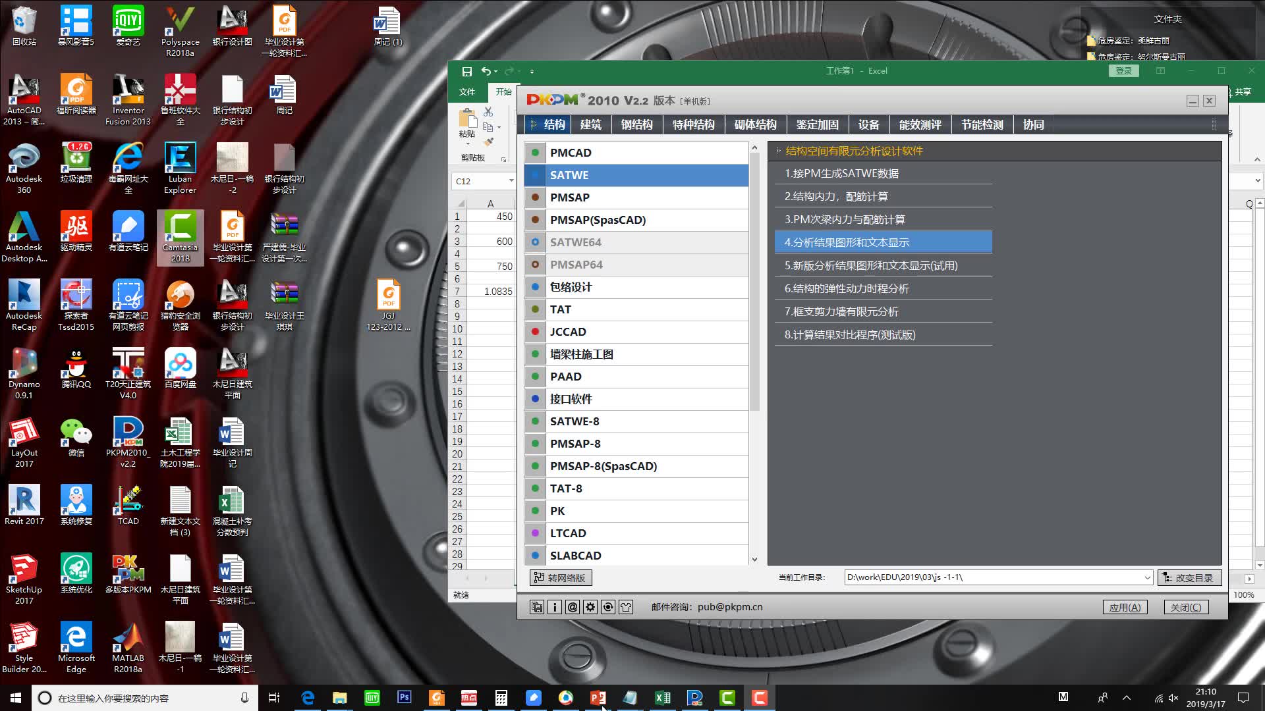Open the Excel undo history dropdown arrow
Image resolution: width=1265 pixels, height=711 pixels.
495,71
